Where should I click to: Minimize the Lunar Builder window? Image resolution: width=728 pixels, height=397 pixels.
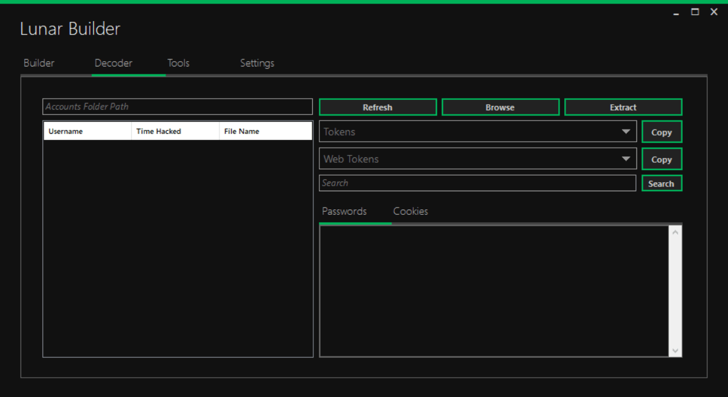coord(676,13)
